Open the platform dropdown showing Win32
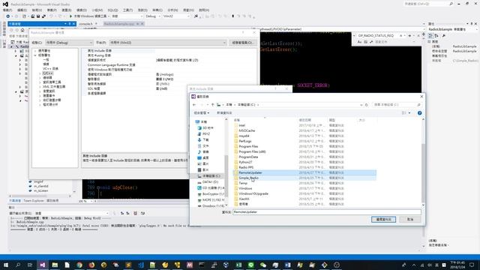Image resolution: width=480 pixels, height=270 pixels. pyautogui.click(x=168, y=43)
